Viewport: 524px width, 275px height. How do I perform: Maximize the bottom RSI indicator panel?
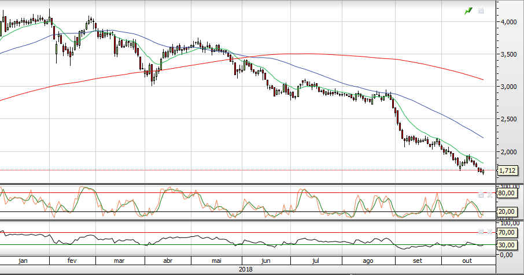coord(481,231)
